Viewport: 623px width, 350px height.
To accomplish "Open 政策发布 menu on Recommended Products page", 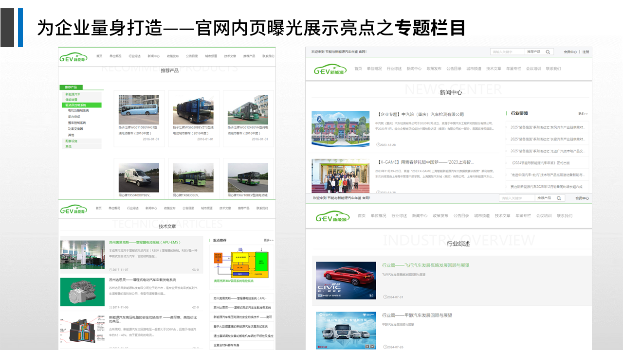I will 173,56.
